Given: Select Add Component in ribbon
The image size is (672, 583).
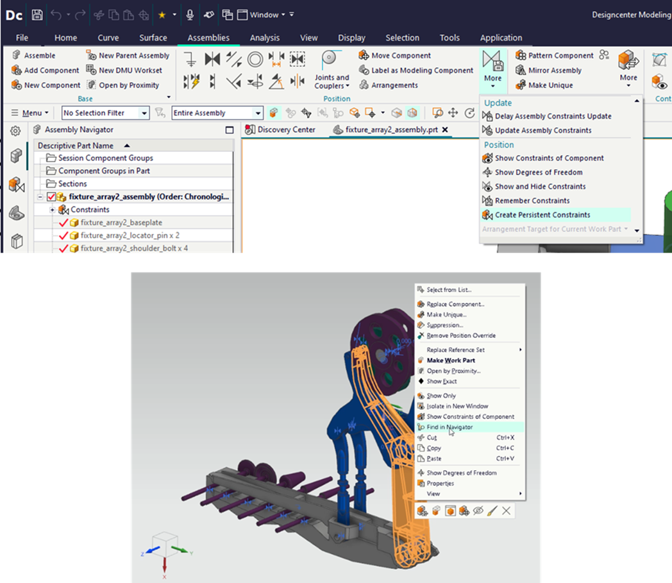Looking at the screenshot, I should click(x=46, y=70).
